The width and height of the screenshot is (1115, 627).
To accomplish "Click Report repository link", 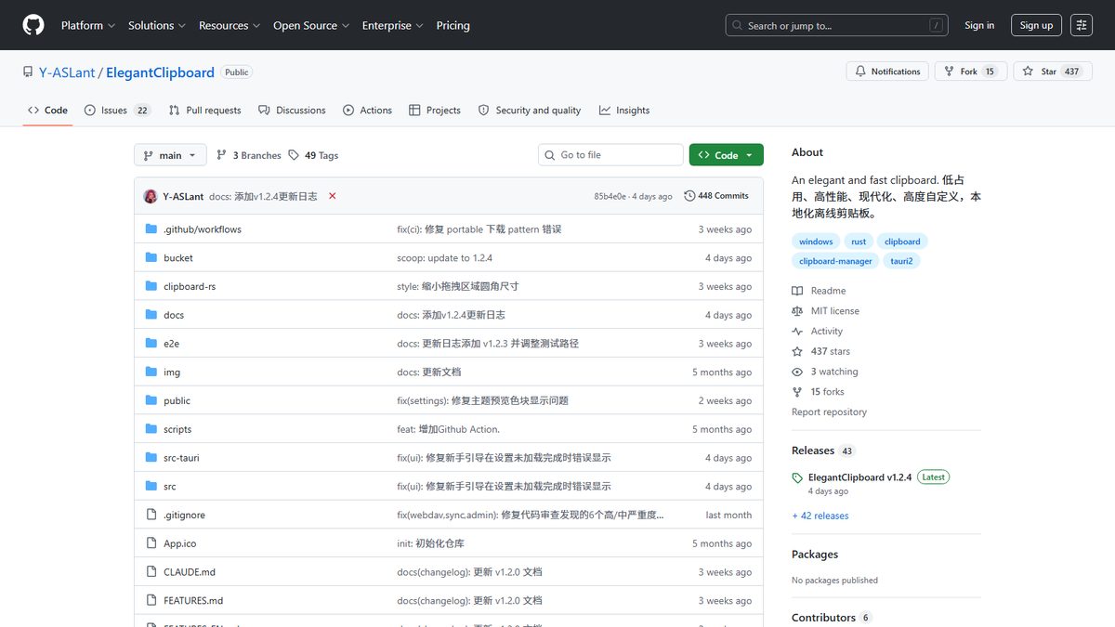I will coord(829,411).
